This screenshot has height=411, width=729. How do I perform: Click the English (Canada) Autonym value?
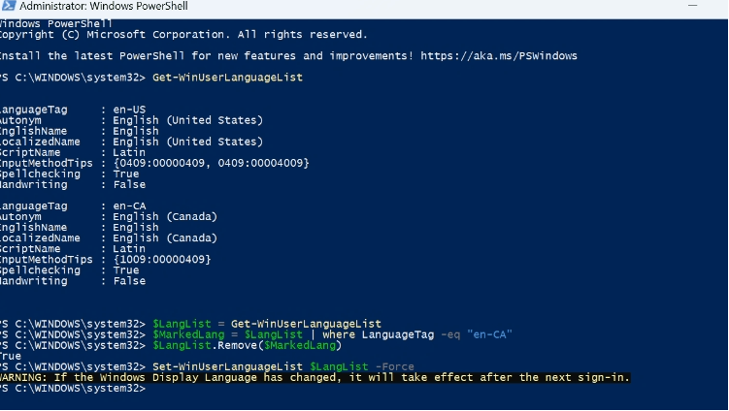(165, 217)
